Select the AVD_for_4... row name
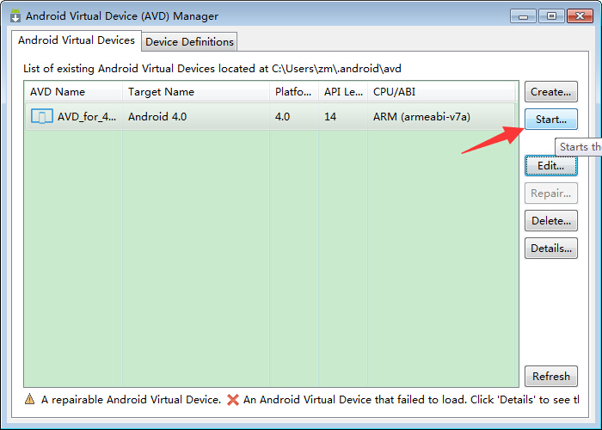Screen dimensions: 602x430 click(87, 117)
